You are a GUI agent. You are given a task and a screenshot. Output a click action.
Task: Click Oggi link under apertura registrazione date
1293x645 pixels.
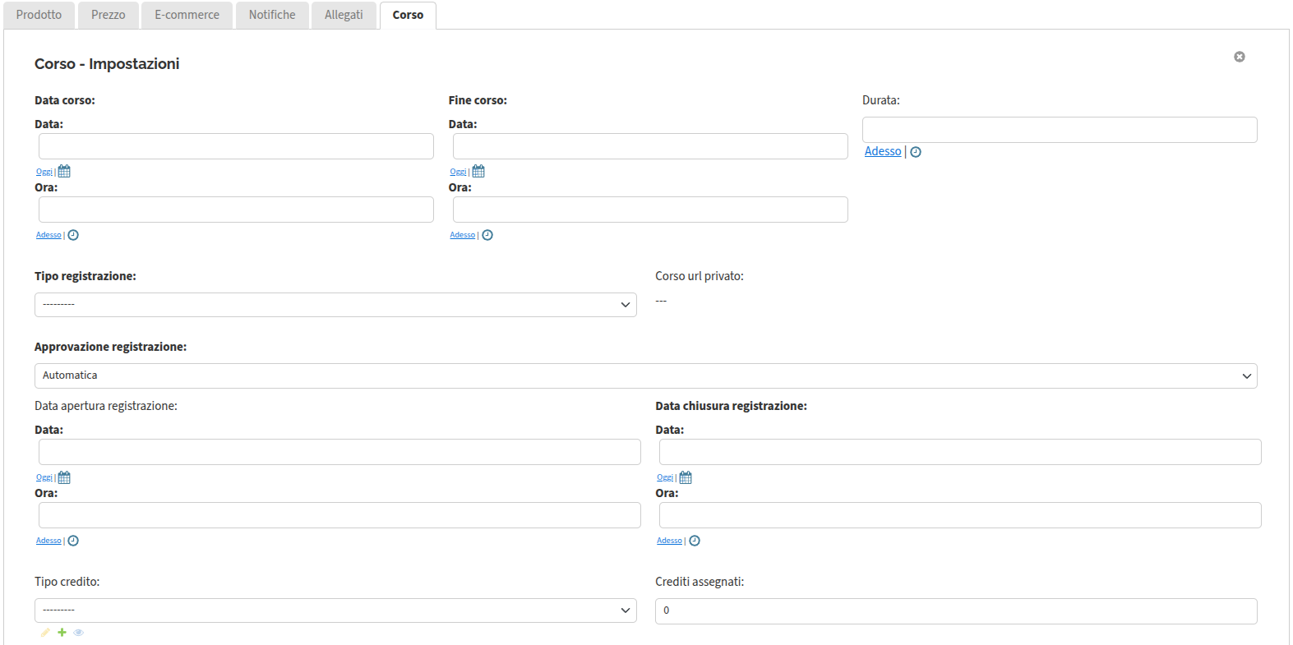44,477
